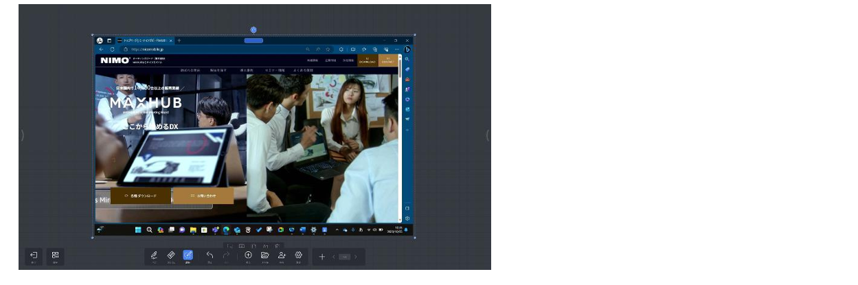This screenshot has width=858, height=285.
Task: Click the Windows Start icon in captured taskbar
Action: pyautogui.click(x=137, y=229)
